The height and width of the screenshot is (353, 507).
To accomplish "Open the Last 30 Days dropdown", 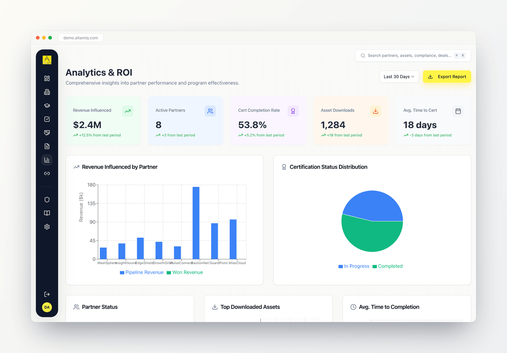I will [x=399, y=77].
